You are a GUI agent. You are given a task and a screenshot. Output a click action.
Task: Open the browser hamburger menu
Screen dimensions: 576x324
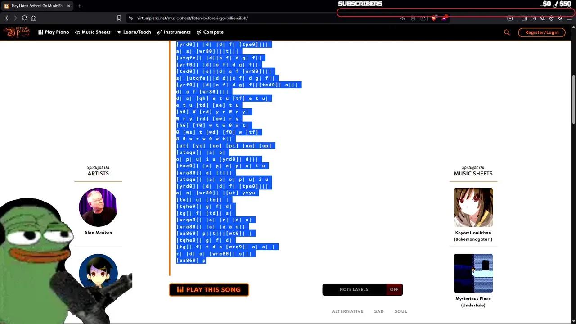tap(569, 18)
